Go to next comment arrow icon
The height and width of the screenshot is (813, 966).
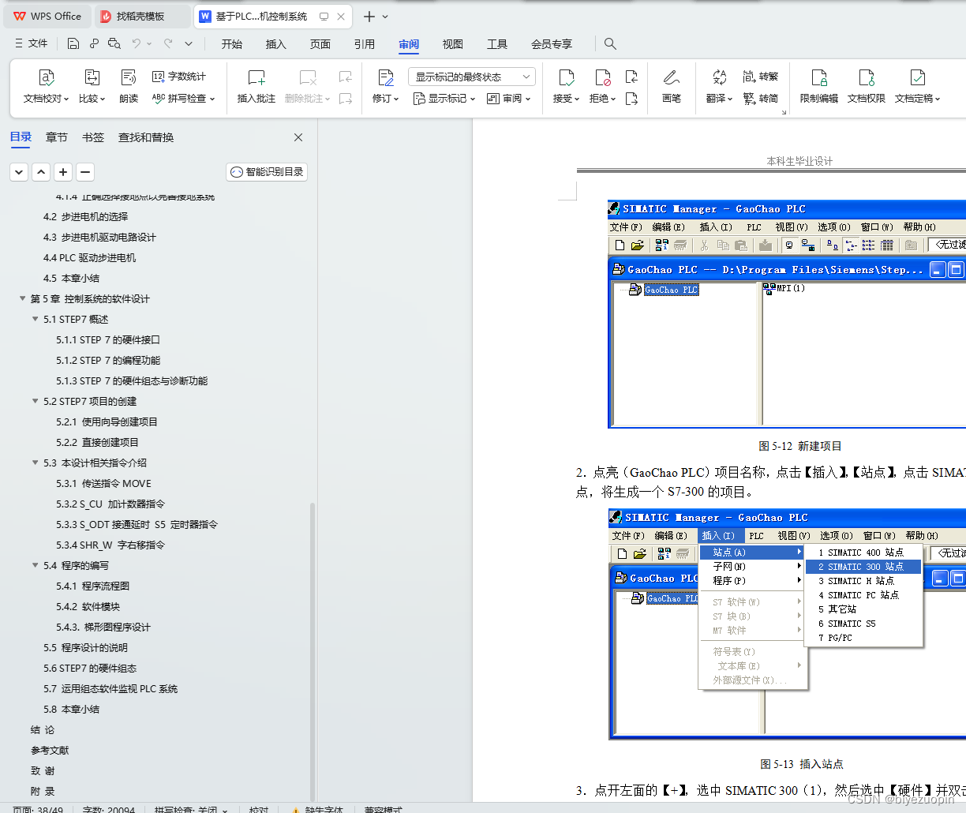coord(346,99)
